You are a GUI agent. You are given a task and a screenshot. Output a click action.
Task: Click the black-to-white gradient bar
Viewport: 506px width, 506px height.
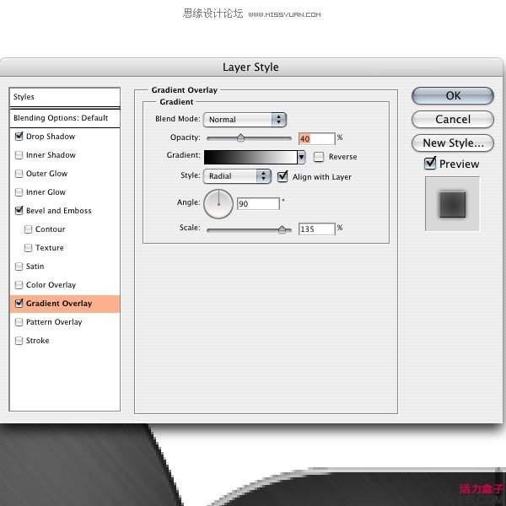click(250, 157)
